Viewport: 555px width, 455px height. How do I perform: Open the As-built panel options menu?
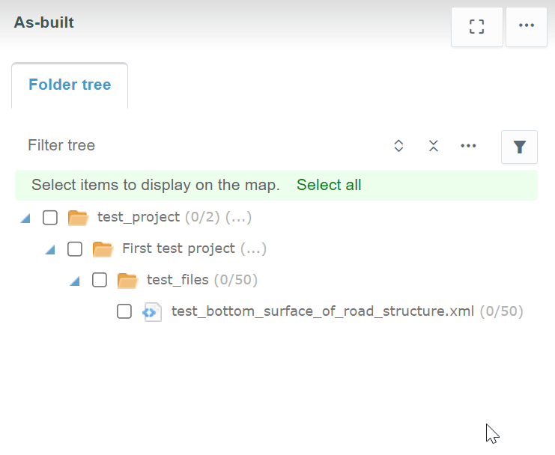[x=527, y=27]
